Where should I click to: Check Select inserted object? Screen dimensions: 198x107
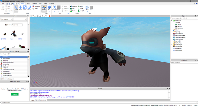coord(1,79)
